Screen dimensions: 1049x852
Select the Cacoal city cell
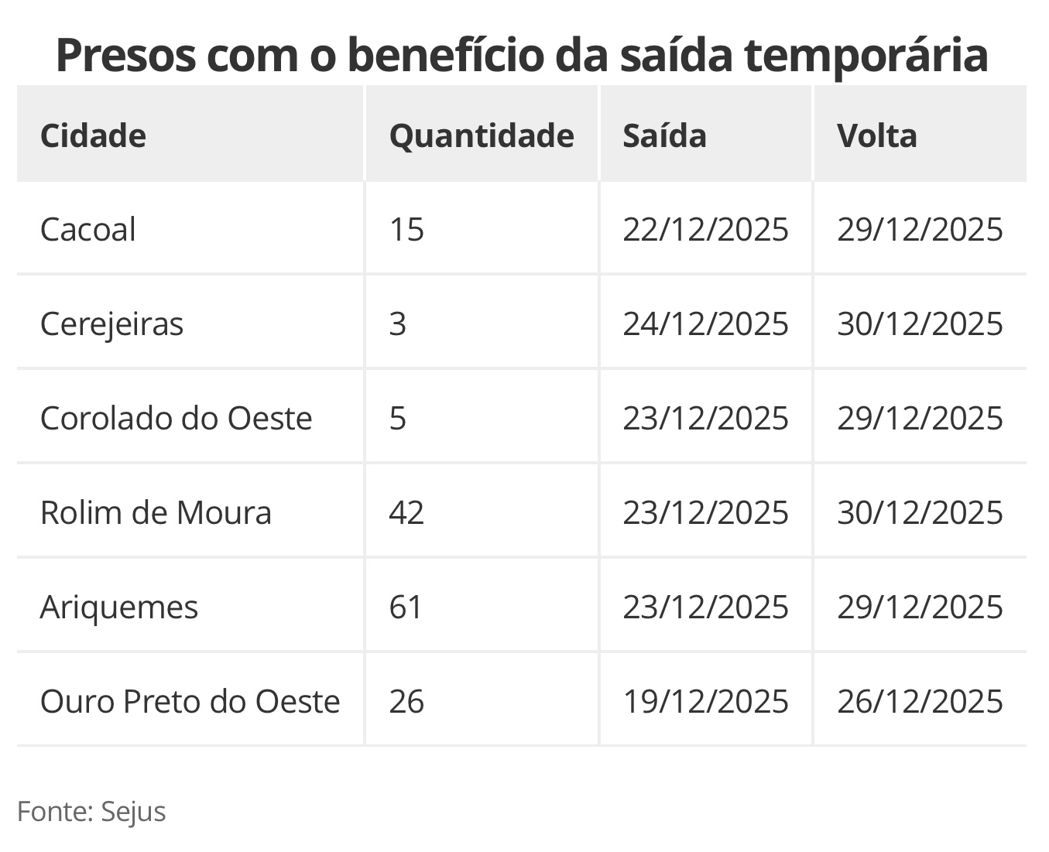tap(88, 230)
